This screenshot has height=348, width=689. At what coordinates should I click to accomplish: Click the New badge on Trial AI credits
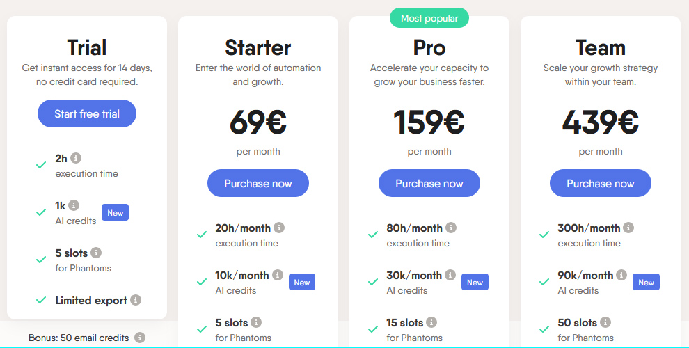pos(115,213)
